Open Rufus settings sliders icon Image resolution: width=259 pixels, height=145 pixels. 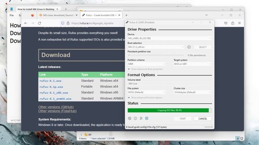coord(141,118)
